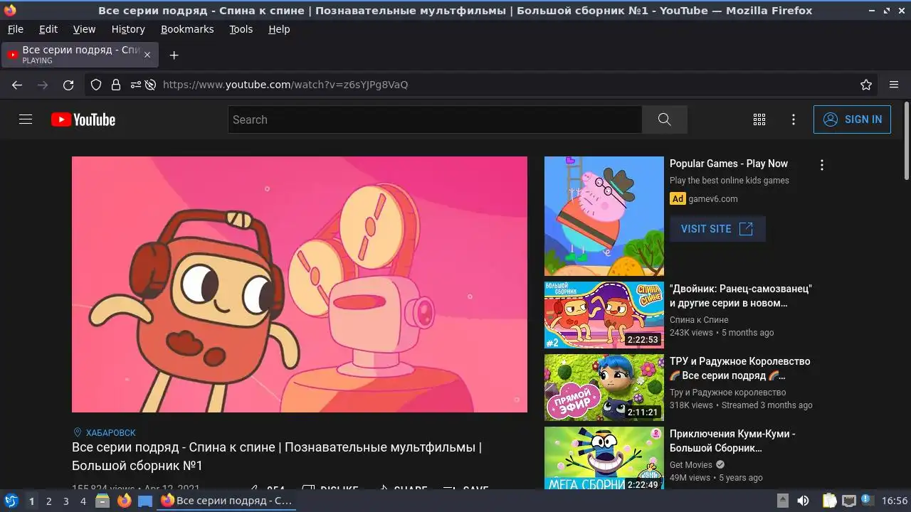
Task: Open the tracking protection shield panel
Action: click(96, 85)
